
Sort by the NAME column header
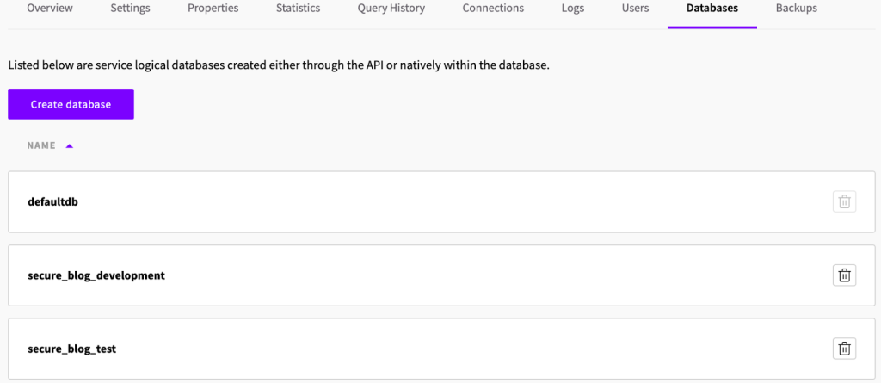tap(41, 146)
